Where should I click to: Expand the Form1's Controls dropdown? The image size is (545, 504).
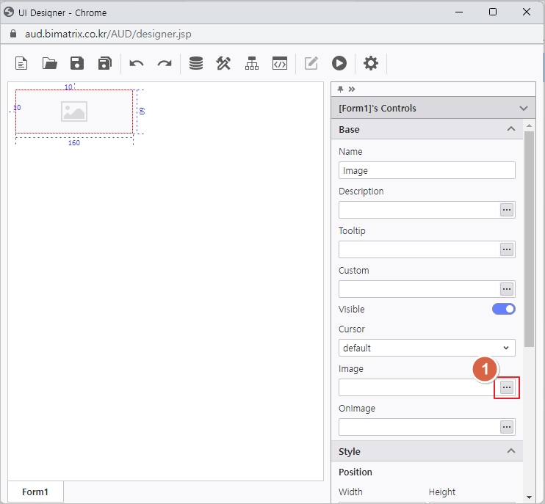(523, 108)
